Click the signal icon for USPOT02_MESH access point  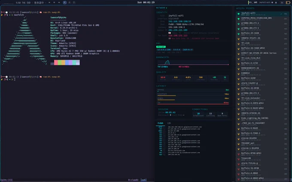(238, 19)
